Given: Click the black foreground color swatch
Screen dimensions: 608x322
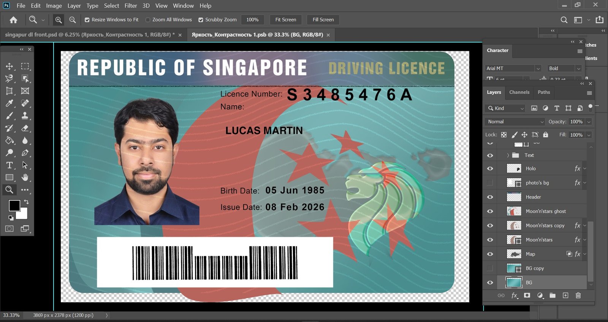Looking at the screenshot, I should (14, 206).
